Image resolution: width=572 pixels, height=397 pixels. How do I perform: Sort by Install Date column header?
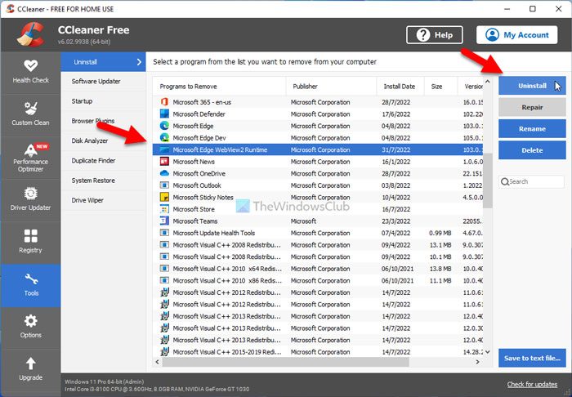click(400, 87)
